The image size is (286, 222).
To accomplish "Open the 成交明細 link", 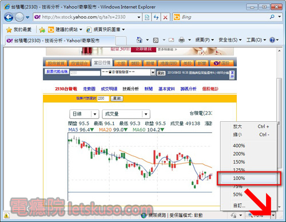I will click(109, 89).
